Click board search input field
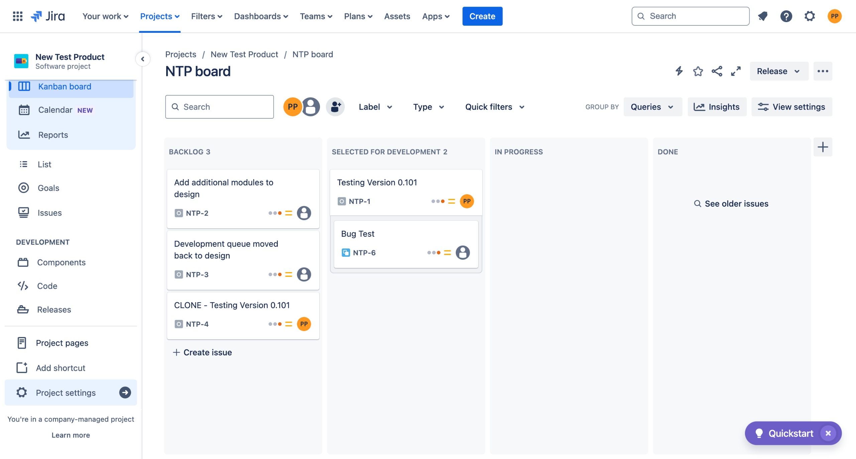Image resolution: width=856 pixels, height=459 pixels. [219, 107]
